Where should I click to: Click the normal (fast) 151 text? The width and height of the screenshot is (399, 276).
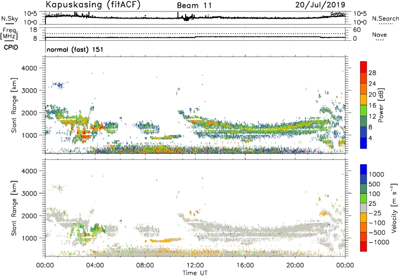point(75,49)
